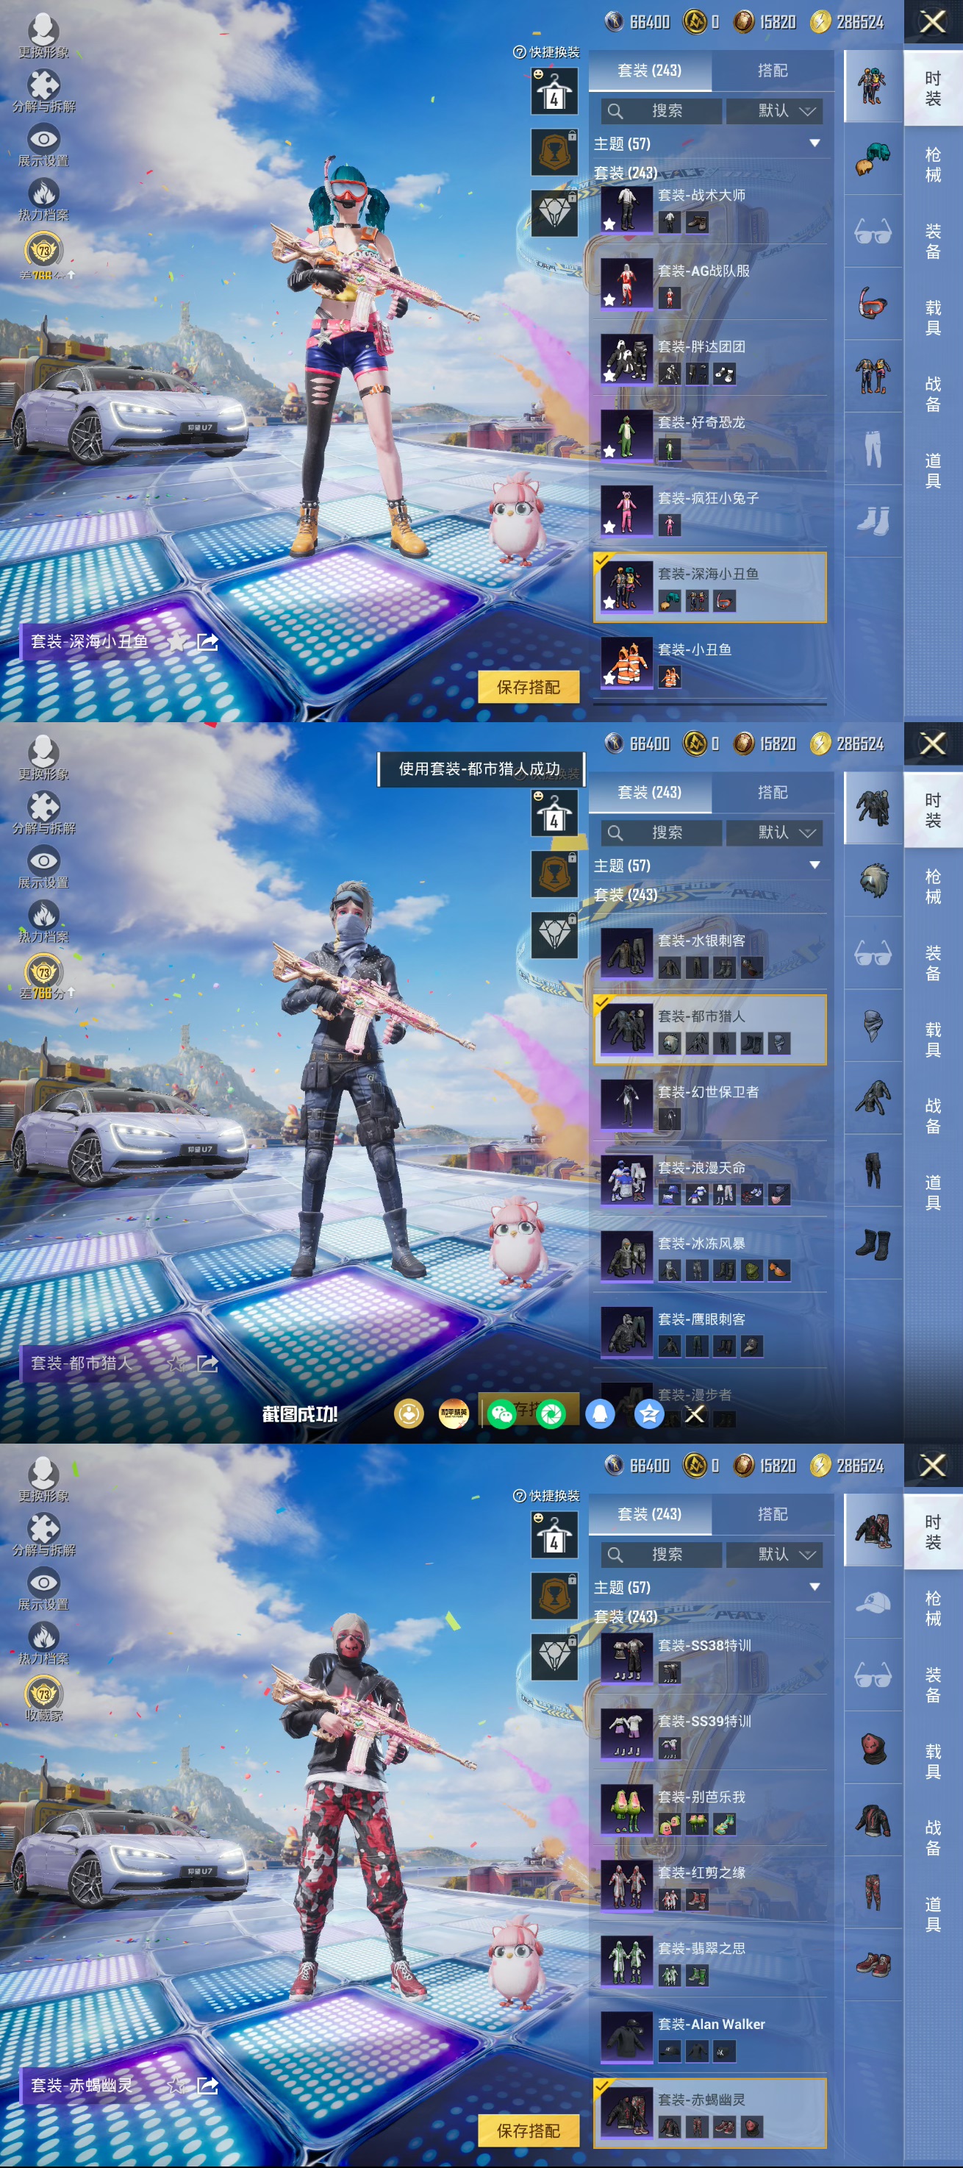
Task: Select the 套装-胖达团团 outfit thumbnail
Action: coord(626,360)
